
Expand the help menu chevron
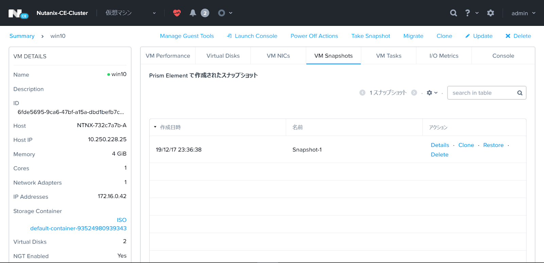(477, 13)
